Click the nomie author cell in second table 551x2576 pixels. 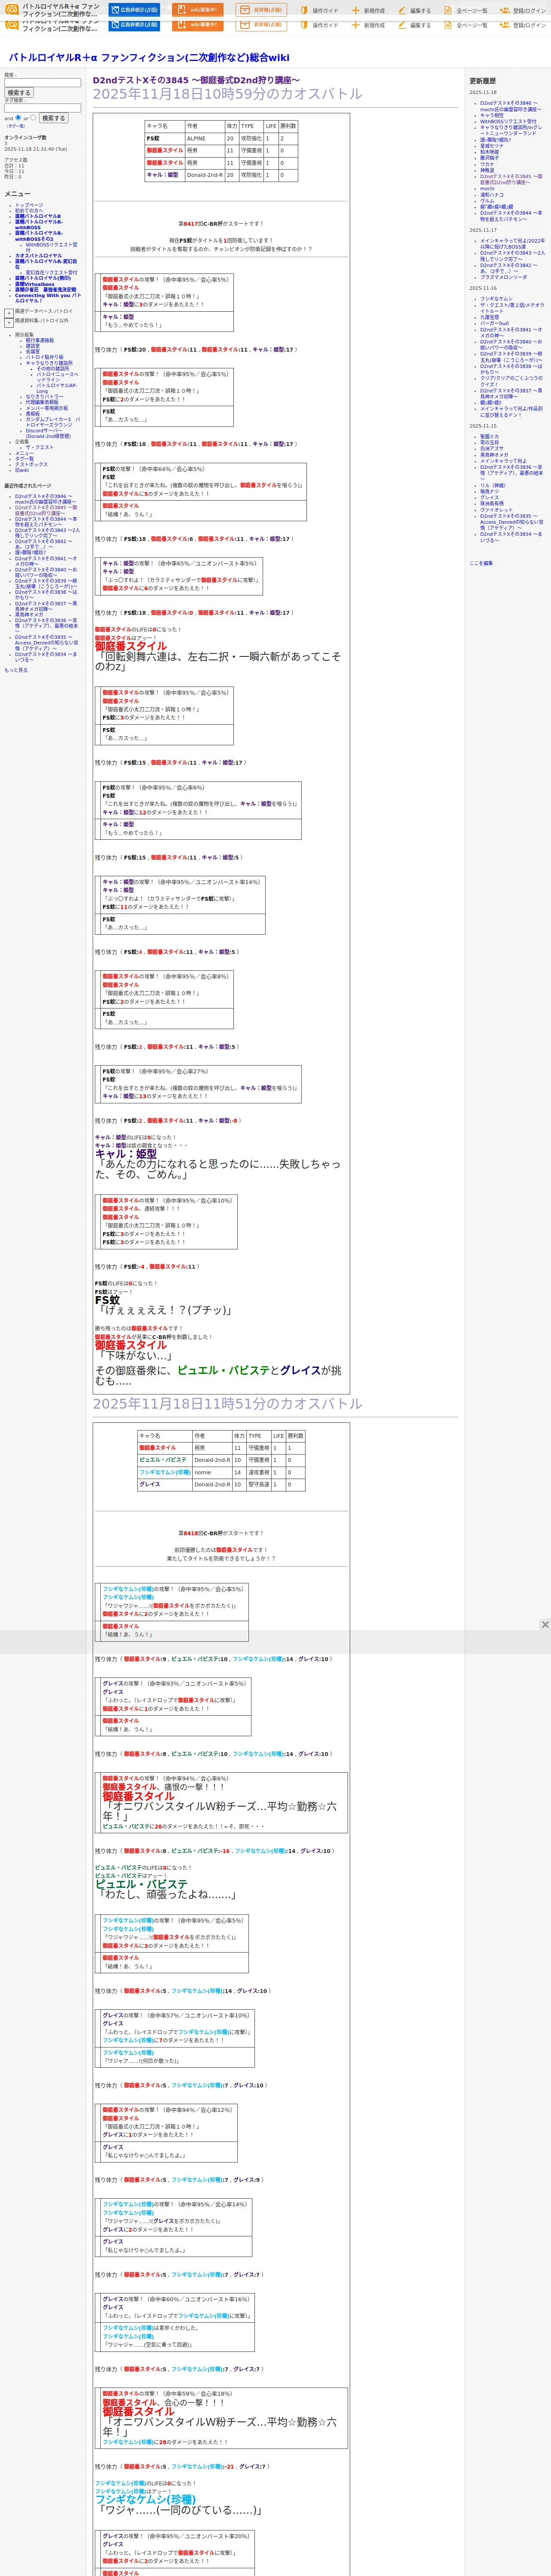[x=211, y=1472]
